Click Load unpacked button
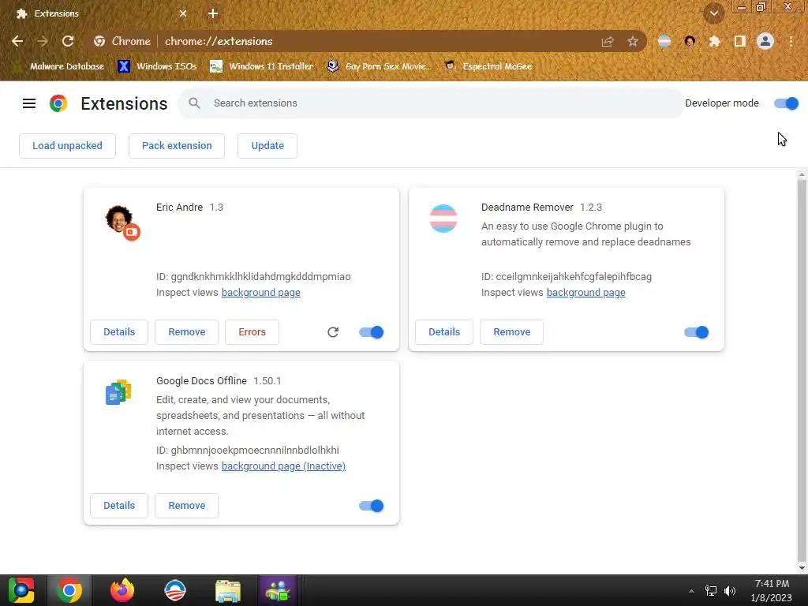 (68, 146)
